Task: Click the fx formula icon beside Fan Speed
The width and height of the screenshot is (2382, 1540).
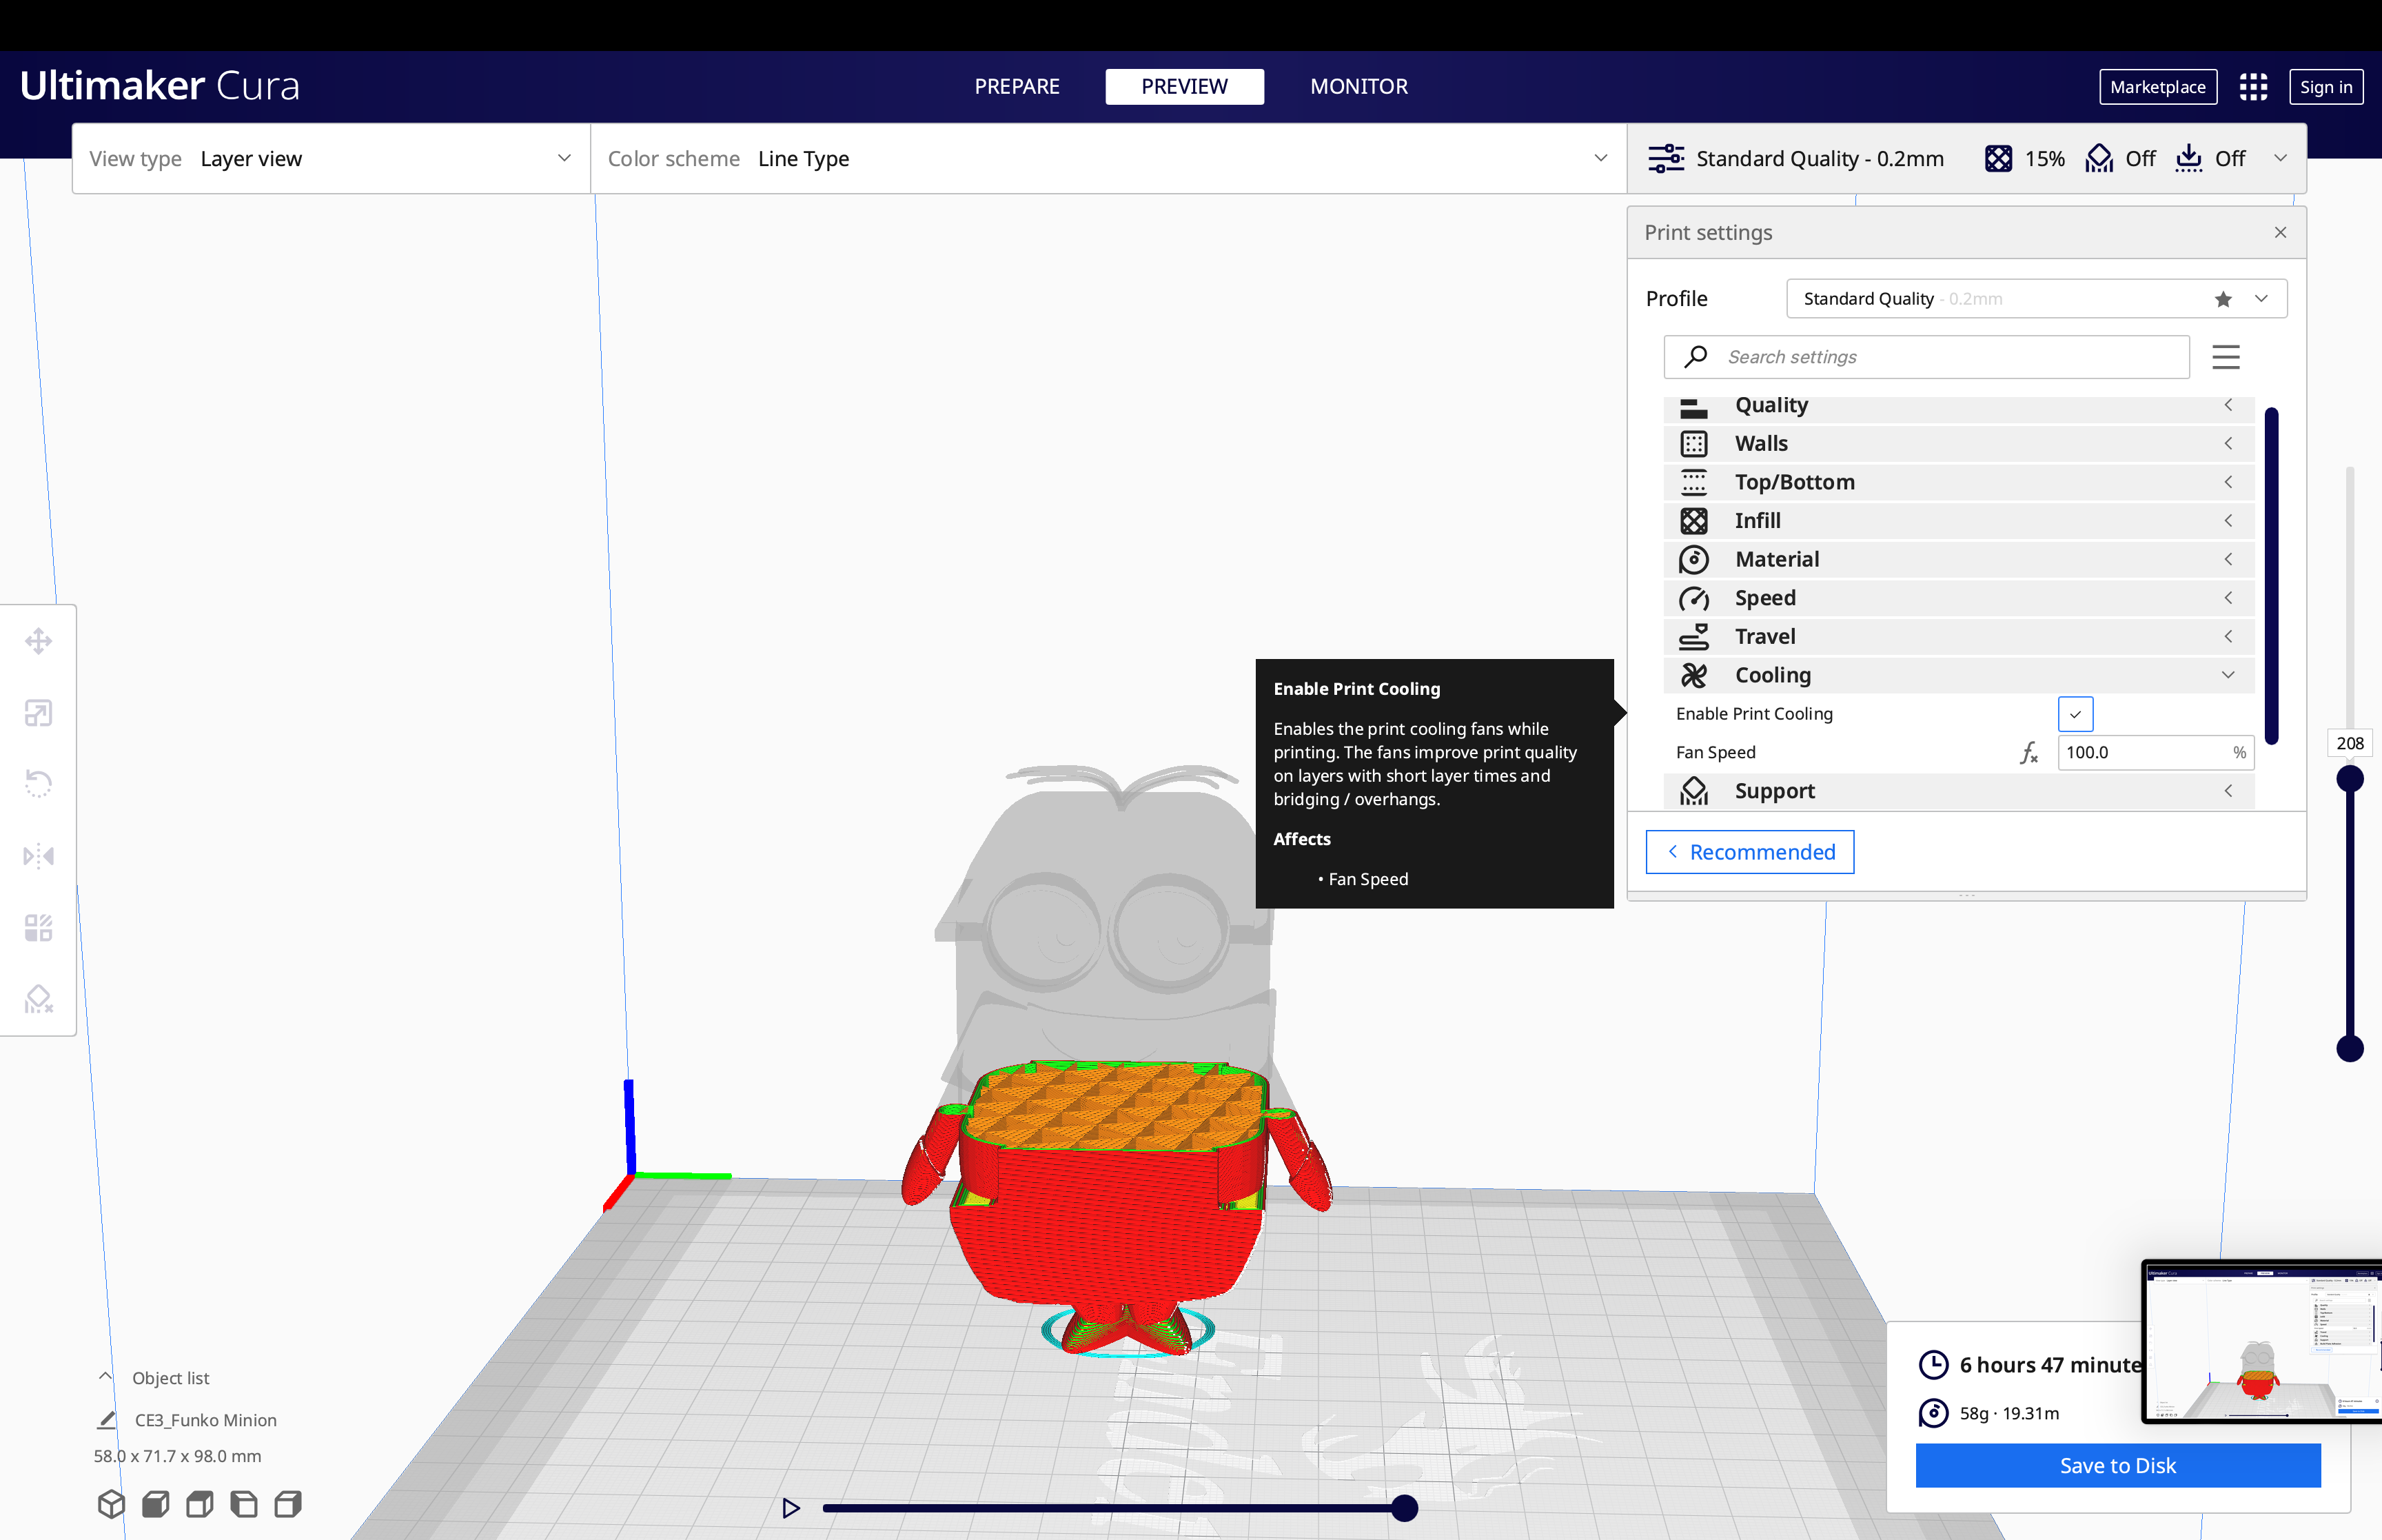Action: (2029, 752)
